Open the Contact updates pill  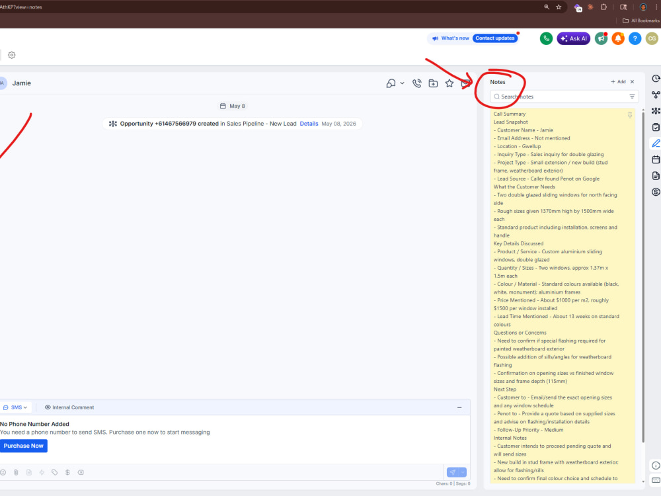pyautogui.click(x=495, y=38)
